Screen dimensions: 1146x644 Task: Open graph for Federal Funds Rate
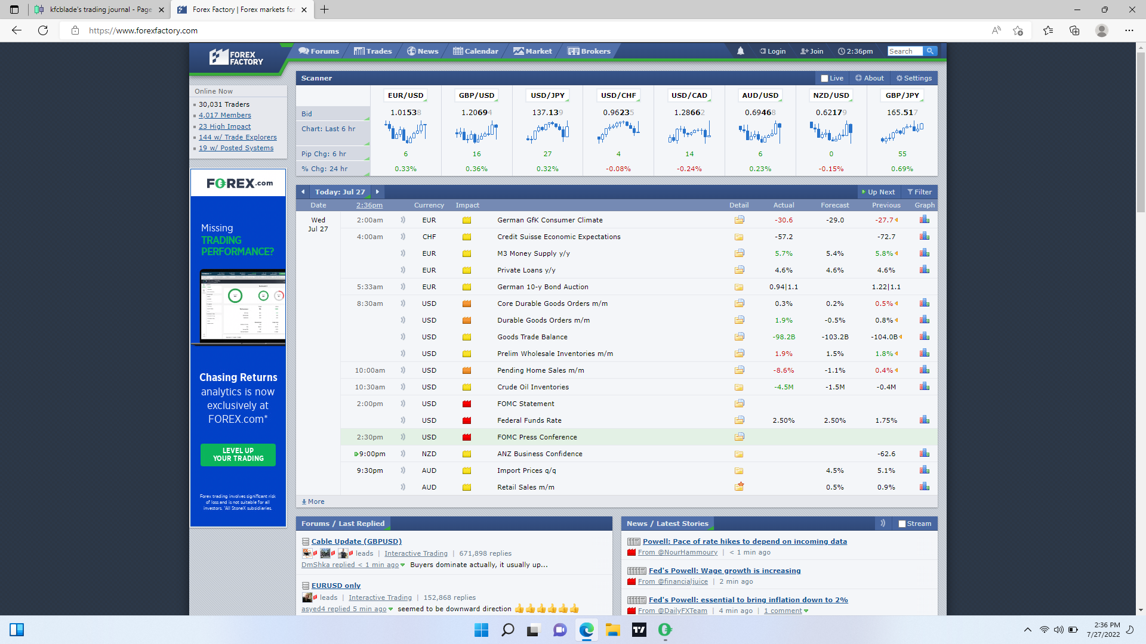(924, 420)
